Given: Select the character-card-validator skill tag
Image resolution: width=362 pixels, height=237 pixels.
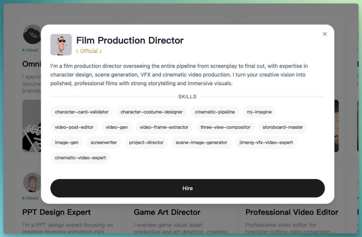Looking at the screenshot, I should pyautogui.click(x=81, y=112).
